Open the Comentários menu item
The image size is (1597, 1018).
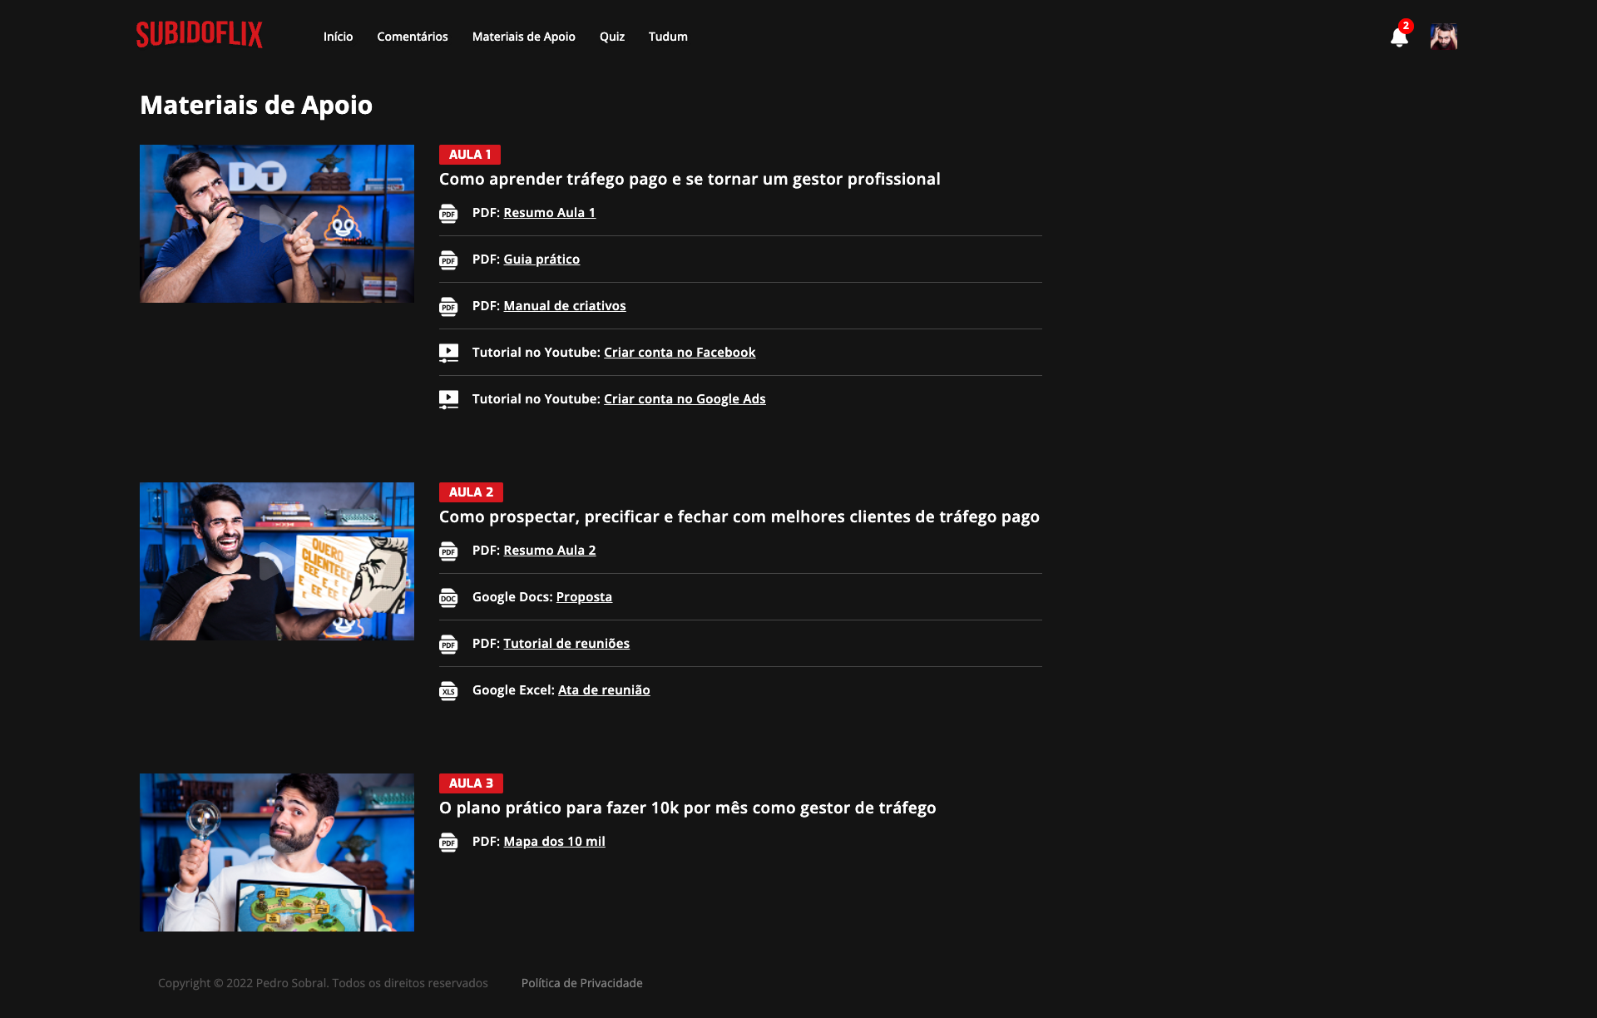tap(412, 37)
